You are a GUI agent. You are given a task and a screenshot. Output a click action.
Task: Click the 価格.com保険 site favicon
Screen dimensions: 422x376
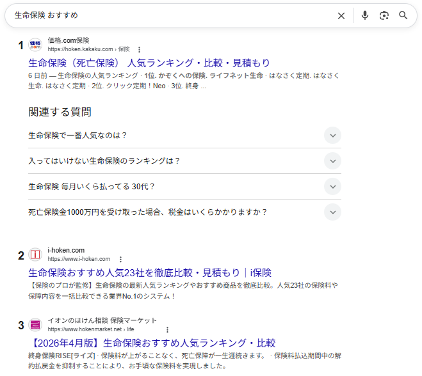click(x=35, y=44)
